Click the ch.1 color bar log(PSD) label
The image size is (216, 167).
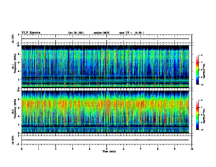click(204, 71)
